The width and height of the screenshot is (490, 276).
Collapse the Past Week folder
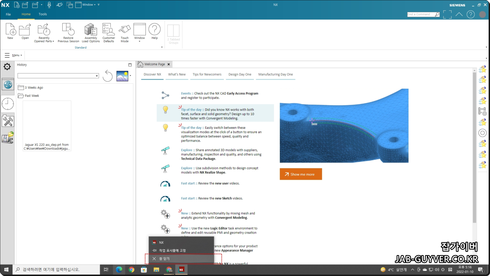click(29, 96)
